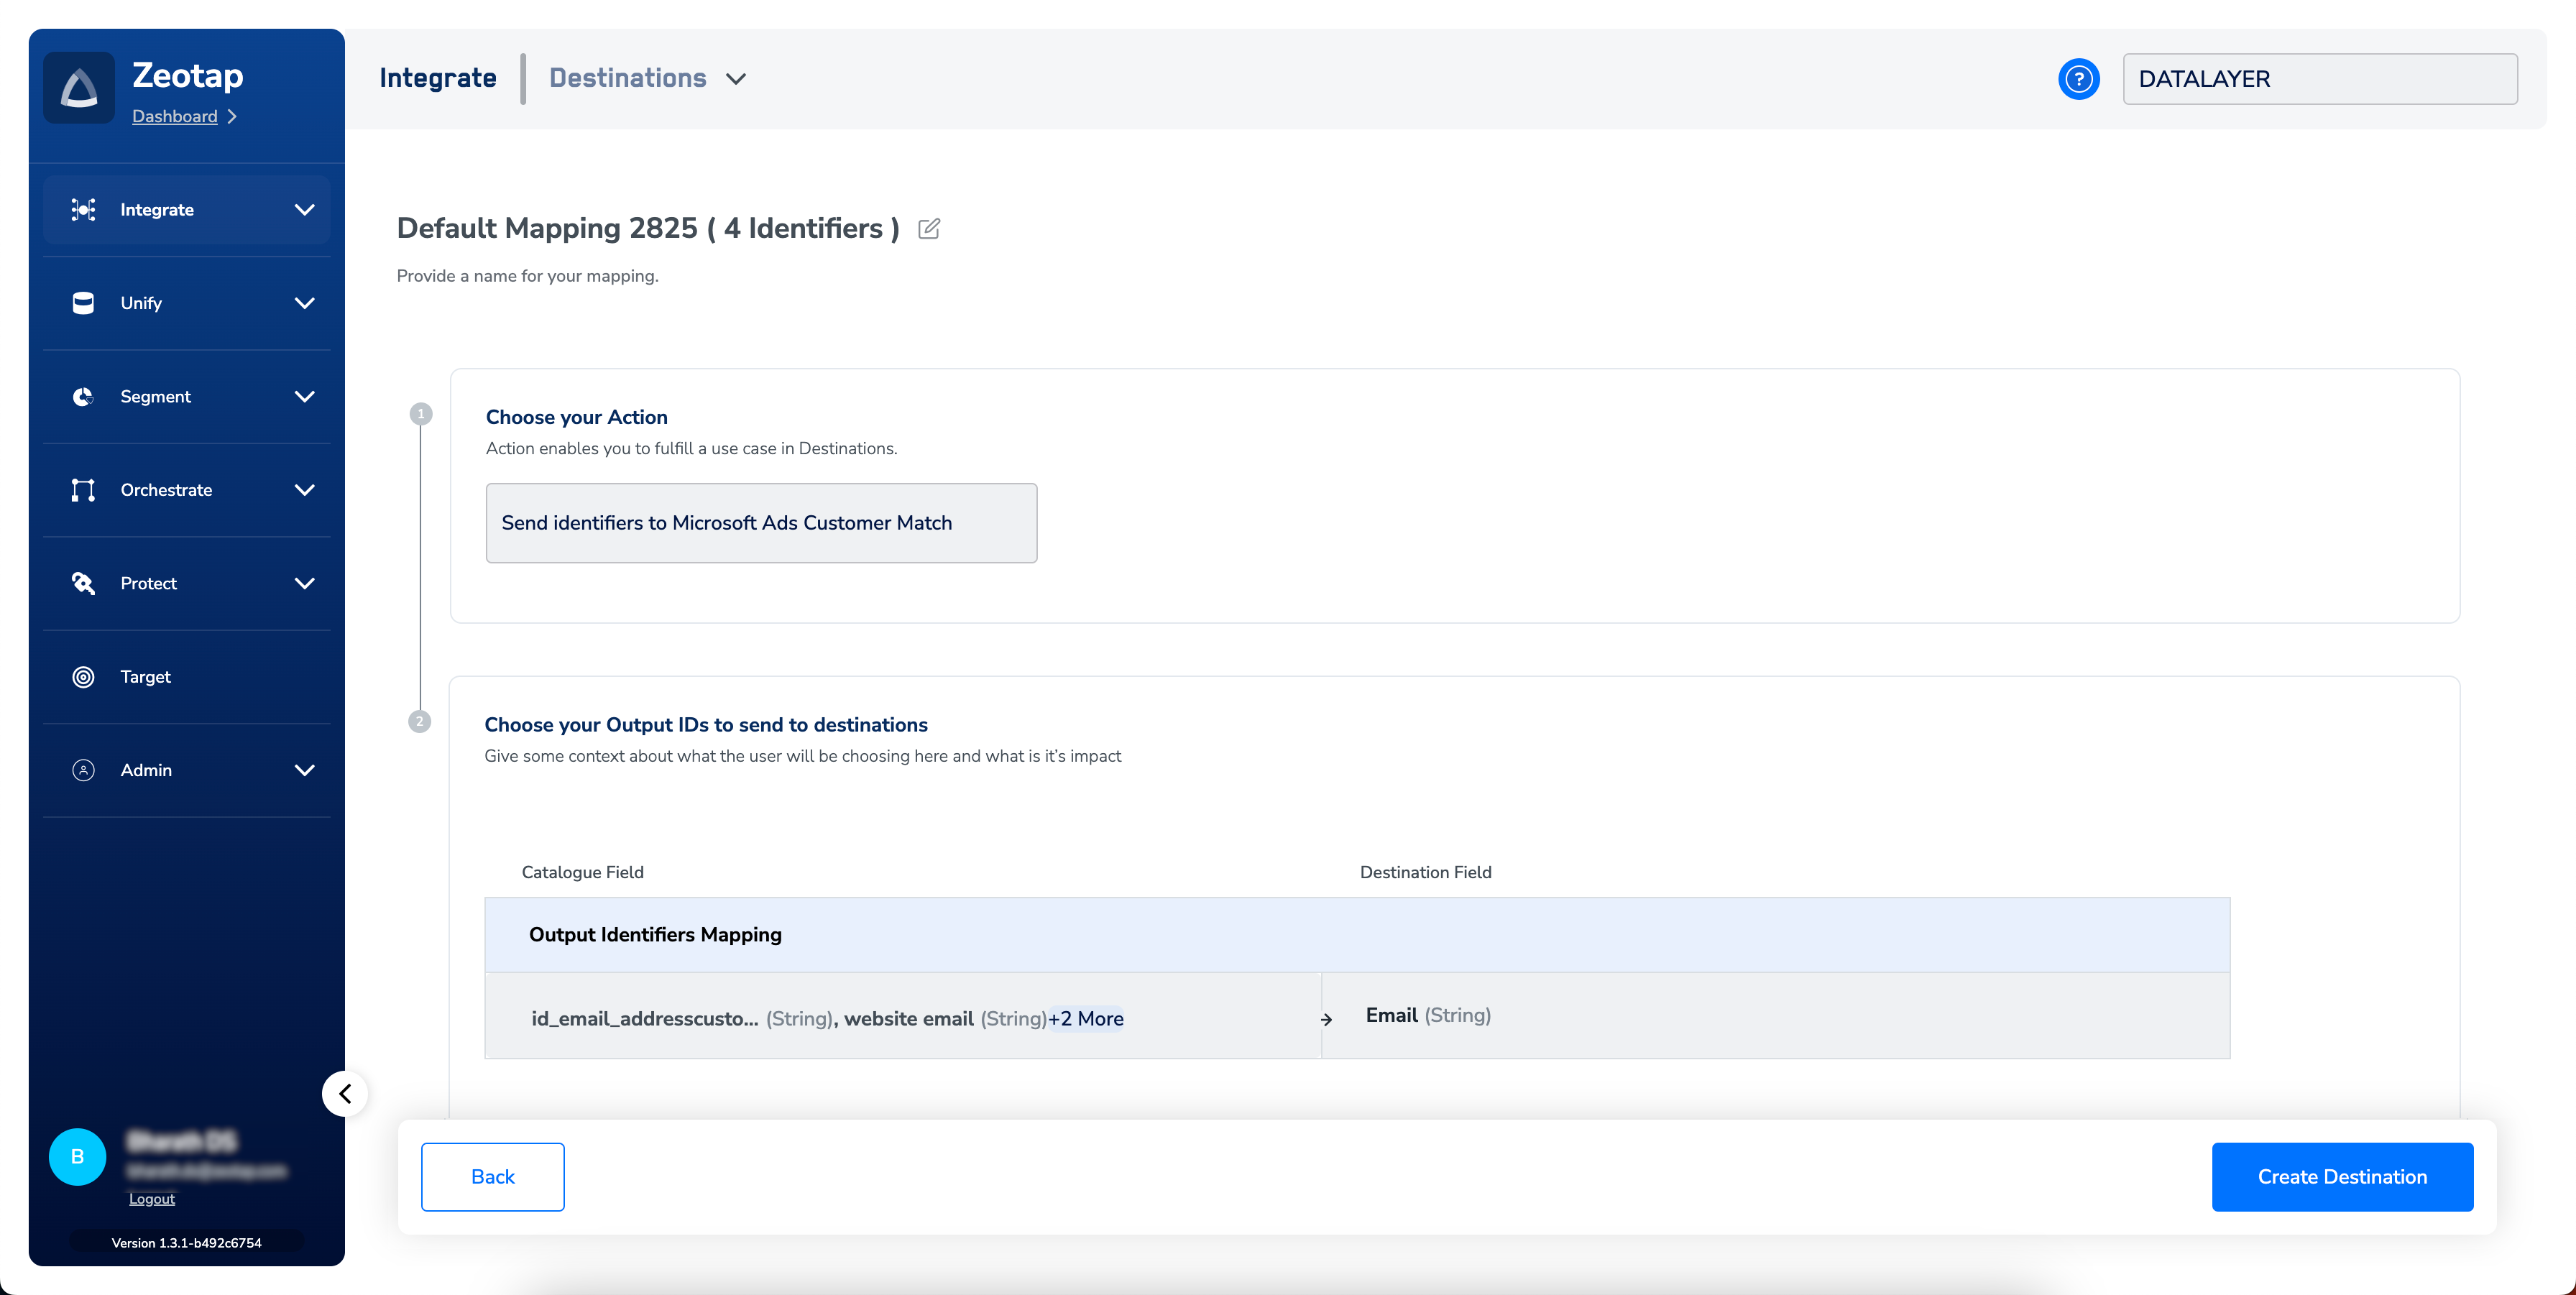Click the Create Destination button
Image resolution: width=2576 pixels, height=1295 pixels.
point(2341,1176)
